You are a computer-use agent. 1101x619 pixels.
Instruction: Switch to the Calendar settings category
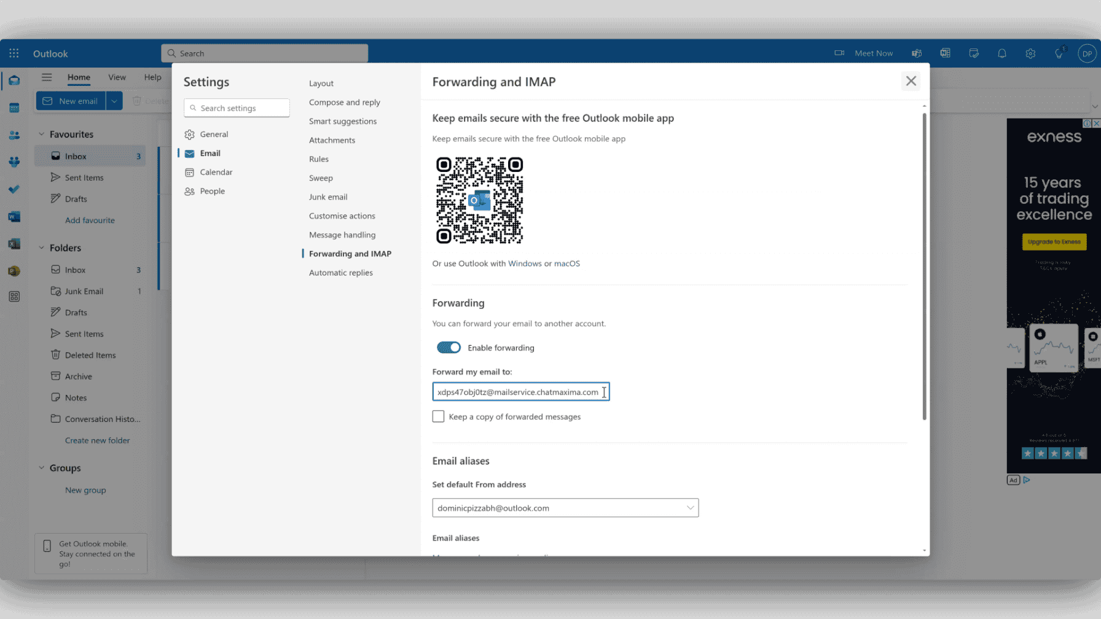216,172
